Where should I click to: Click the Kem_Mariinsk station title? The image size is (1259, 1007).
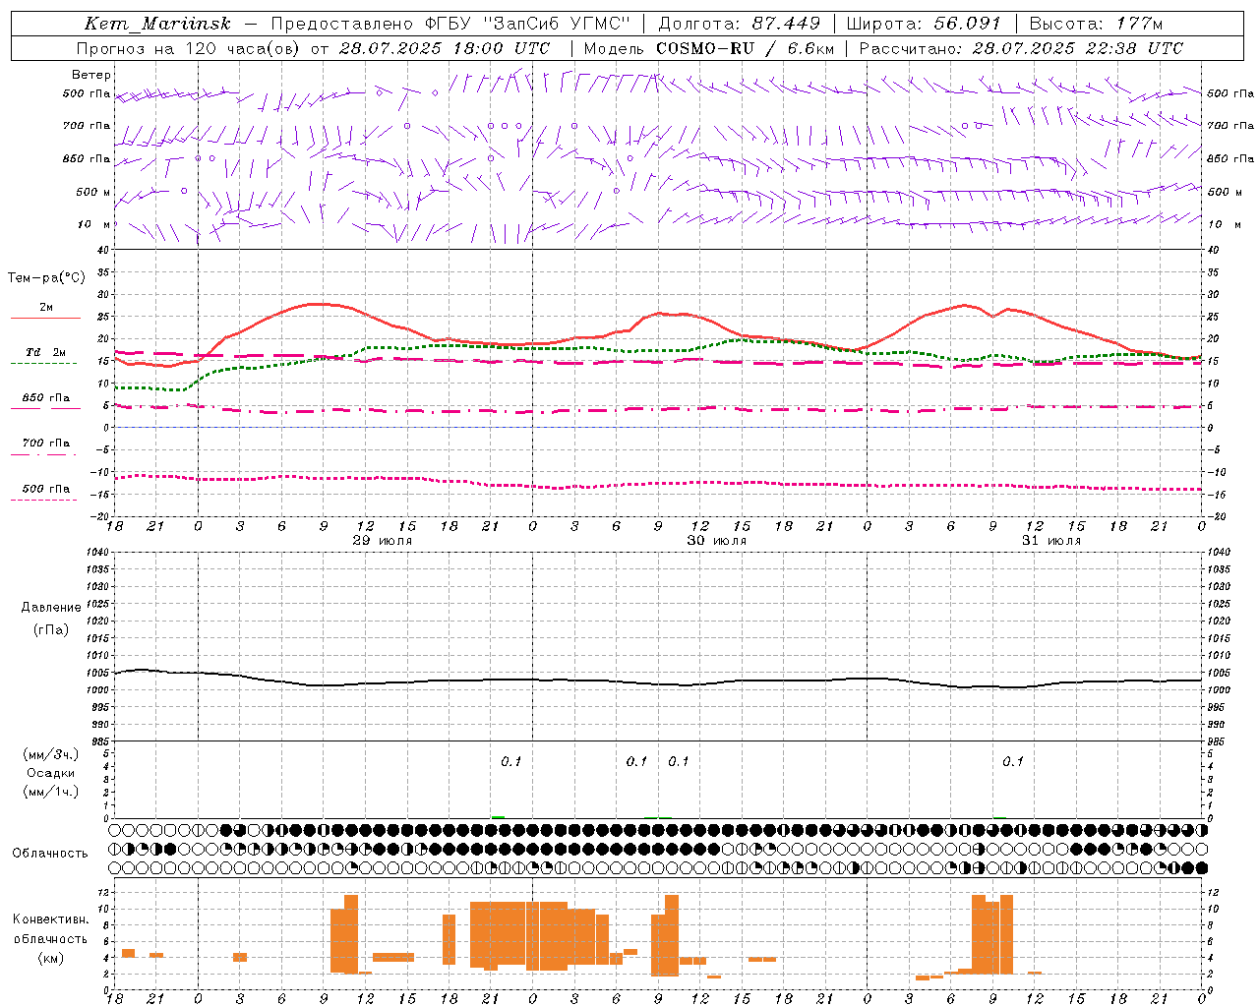pos(157,24)
